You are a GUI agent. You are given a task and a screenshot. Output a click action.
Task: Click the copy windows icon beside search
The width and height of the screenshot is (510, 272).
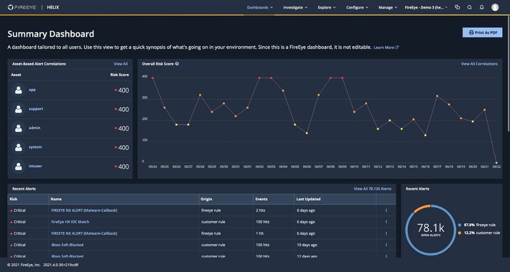click(457, 7)
